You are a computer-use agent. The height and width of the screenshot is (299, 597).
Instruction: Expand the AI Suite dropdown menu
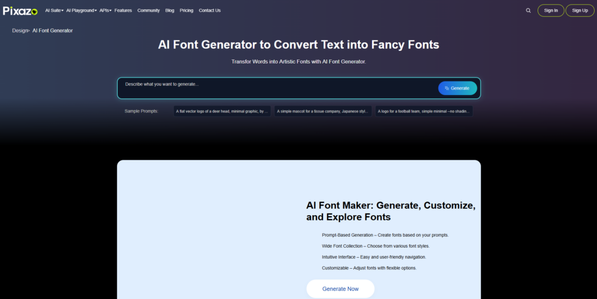pos(54,10)
